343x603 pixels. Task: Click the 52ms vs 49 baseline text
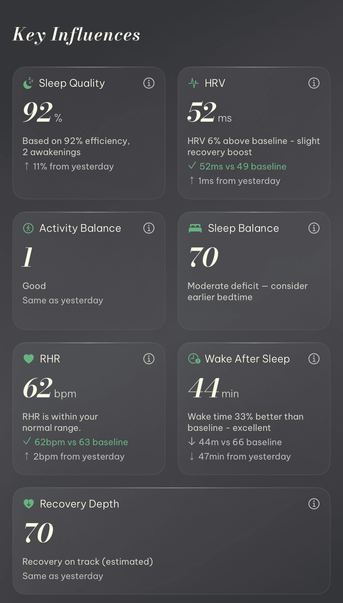[x=243, y=167]
